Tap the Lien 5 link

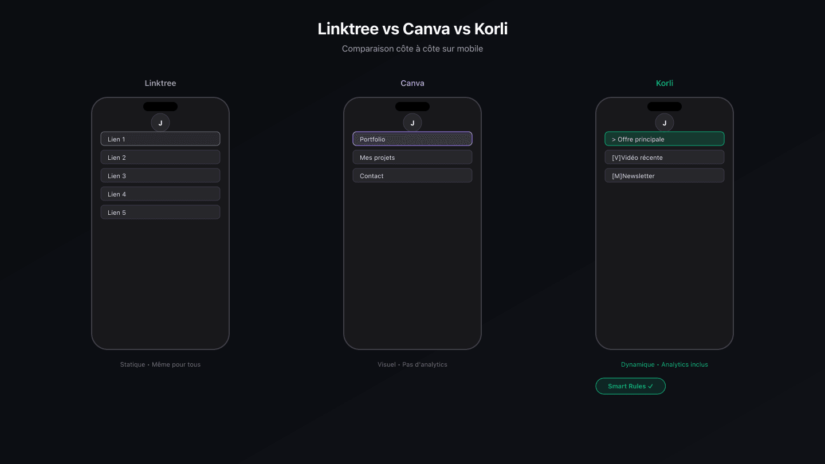[160, 212]
